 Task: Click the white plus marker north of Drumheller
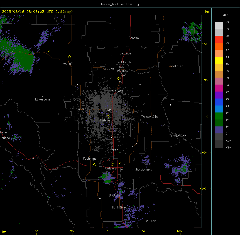170,105
